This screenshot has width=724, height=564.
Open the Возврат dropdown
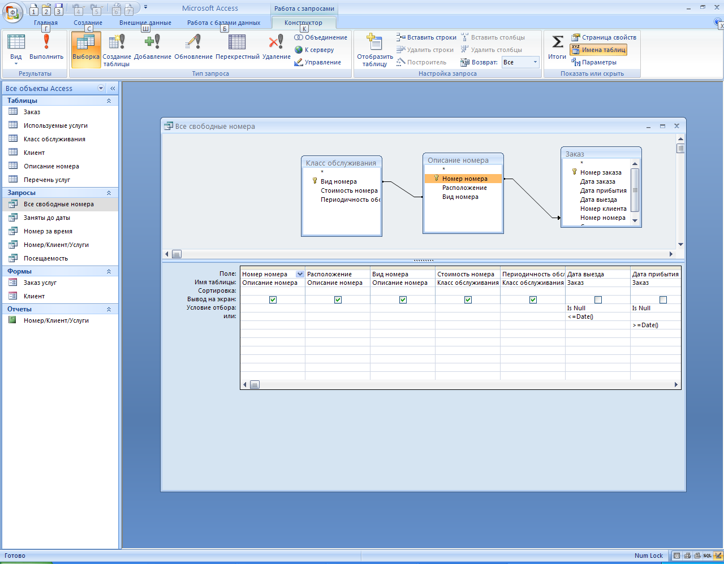535,62
